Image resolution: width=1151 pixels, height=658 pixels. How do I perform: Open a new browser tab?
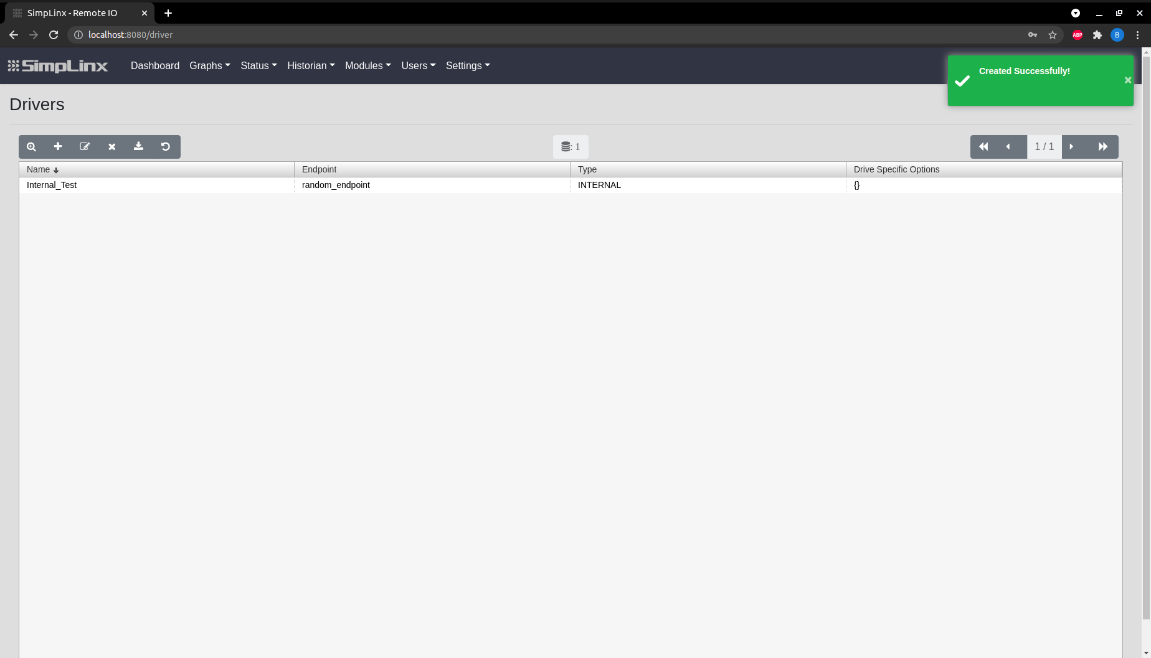pos(168,13)
